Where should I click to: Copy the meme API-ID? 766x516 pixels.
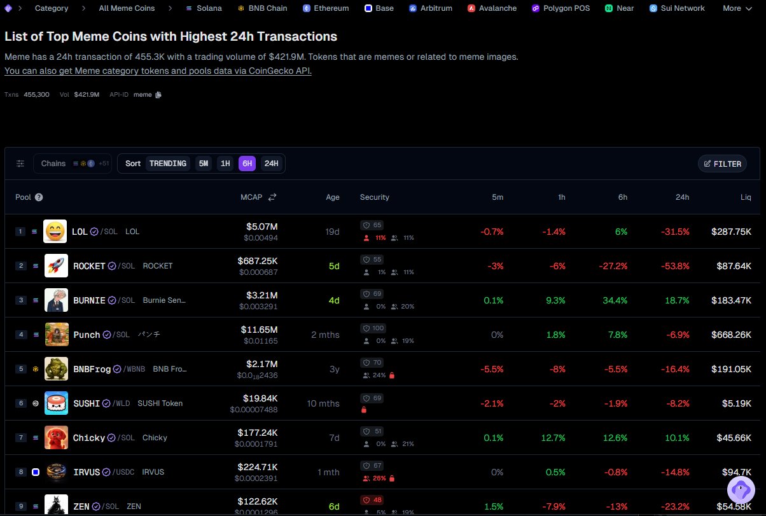click(x=158, y=95)
